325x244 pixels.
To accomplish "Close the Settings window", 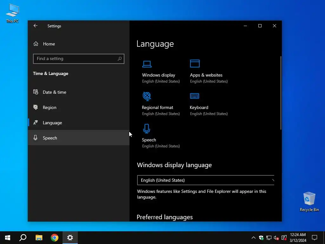I will tap(275, 26).
